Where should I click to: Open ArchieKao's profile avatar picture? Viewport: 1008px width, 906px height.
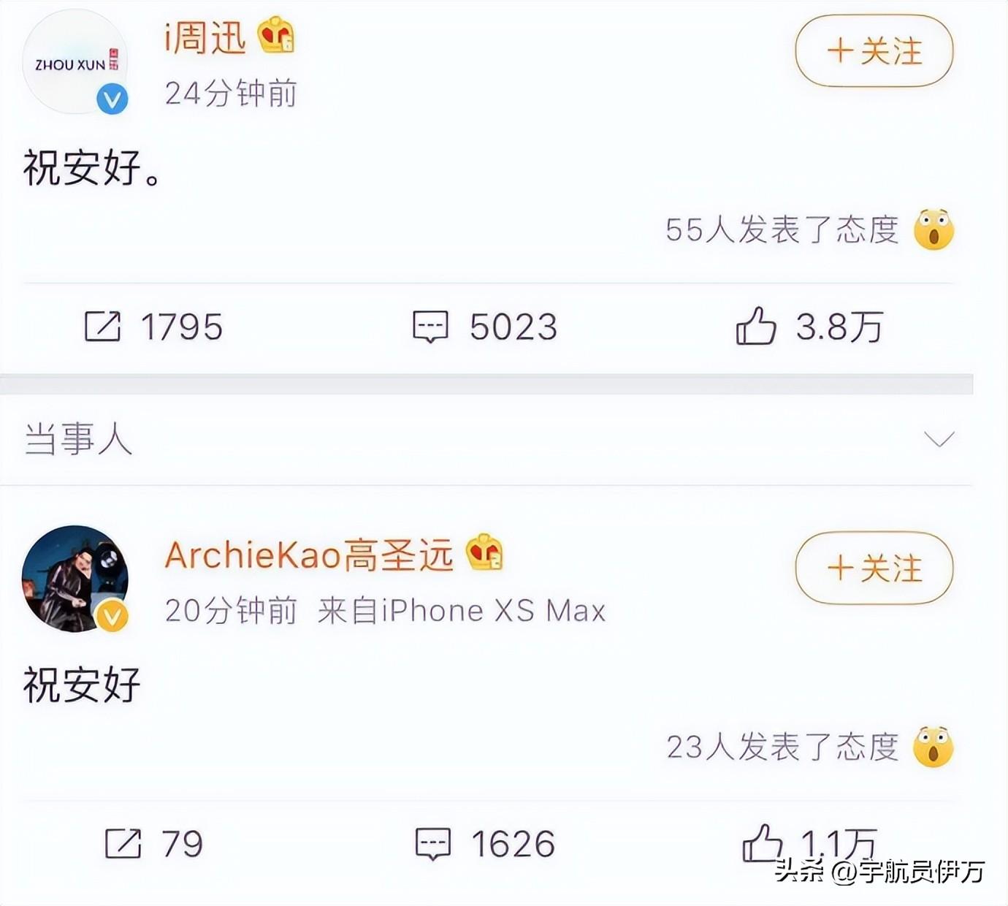coord(75,579)
